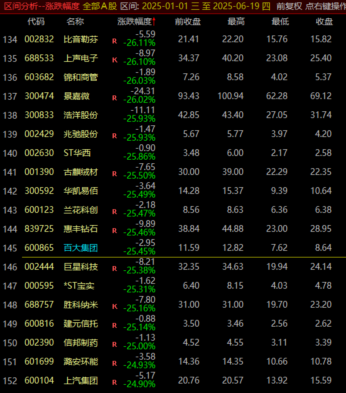
Task: Select stock name 上声电子
Action: point(81,58)
